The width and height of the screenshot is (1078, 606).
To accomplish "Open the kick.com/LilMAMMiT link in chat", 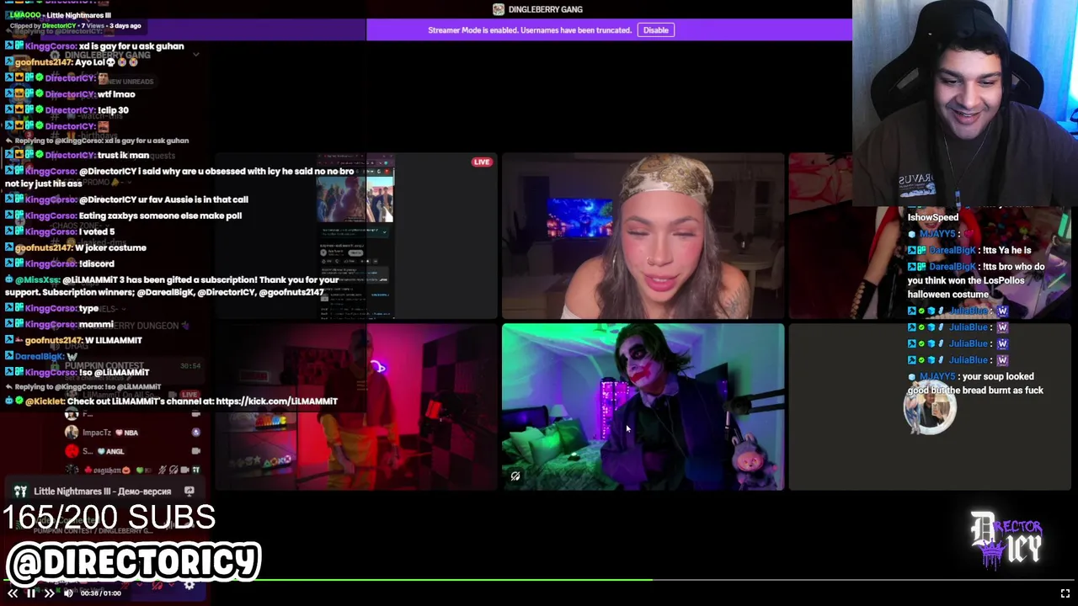I will (x=276, y=401).
